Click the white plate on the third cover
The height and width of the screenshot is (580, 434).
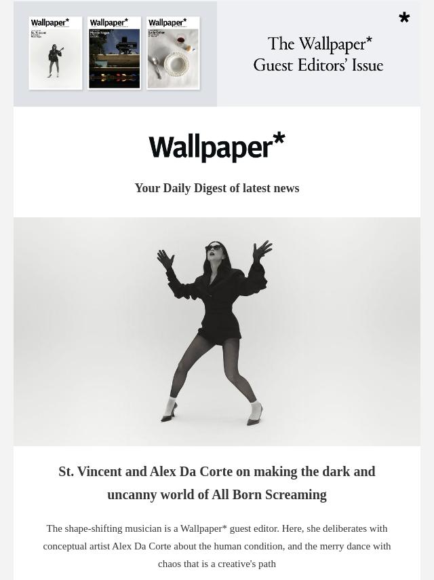click(x=176, y=63)
